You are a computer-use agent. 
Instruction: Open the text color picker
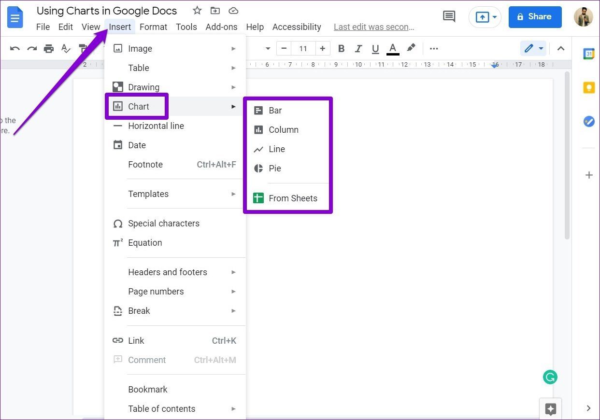pos(393,48)
